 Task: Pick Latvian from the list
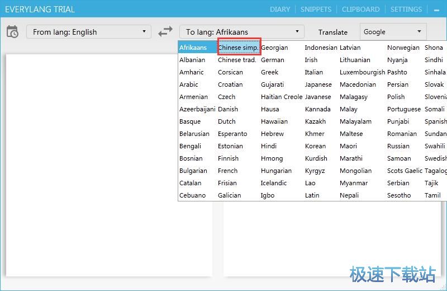pos(350,48)
